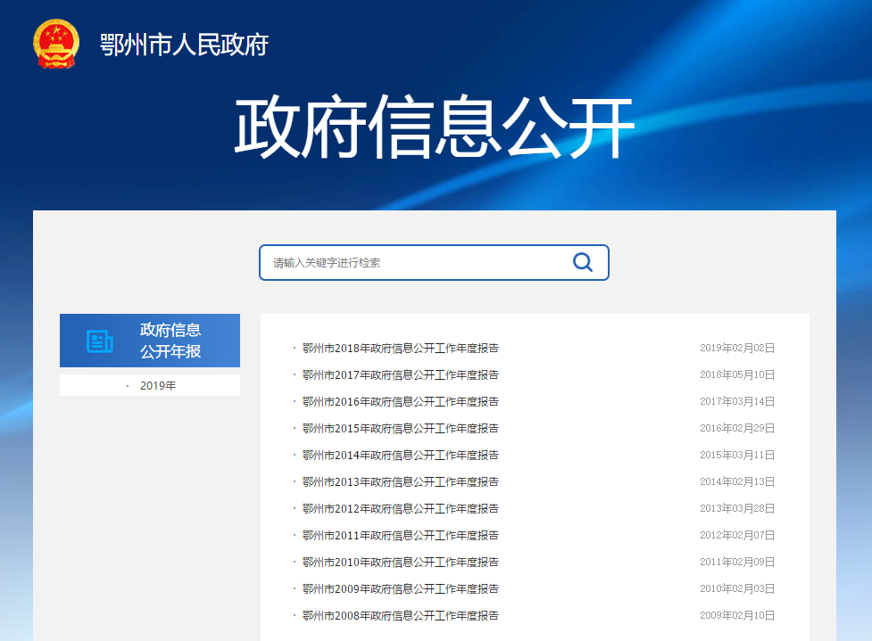The height and width of the screenshot is (641, 872).
Task: Click date 2013年03月28日
Action: (x=737, y=507)
